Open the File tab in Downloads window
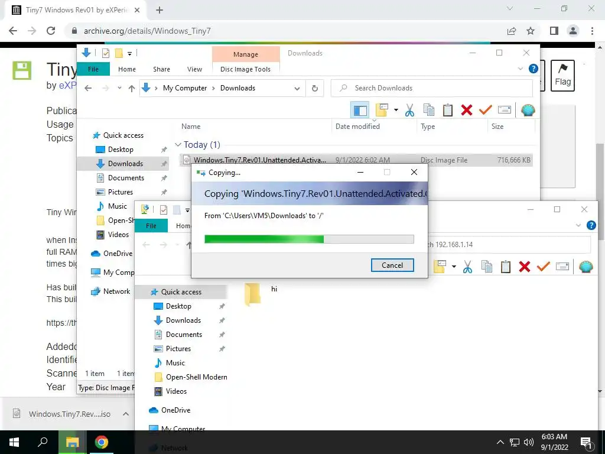The height and width of the screenshot is (454, 605). [93, 69]
